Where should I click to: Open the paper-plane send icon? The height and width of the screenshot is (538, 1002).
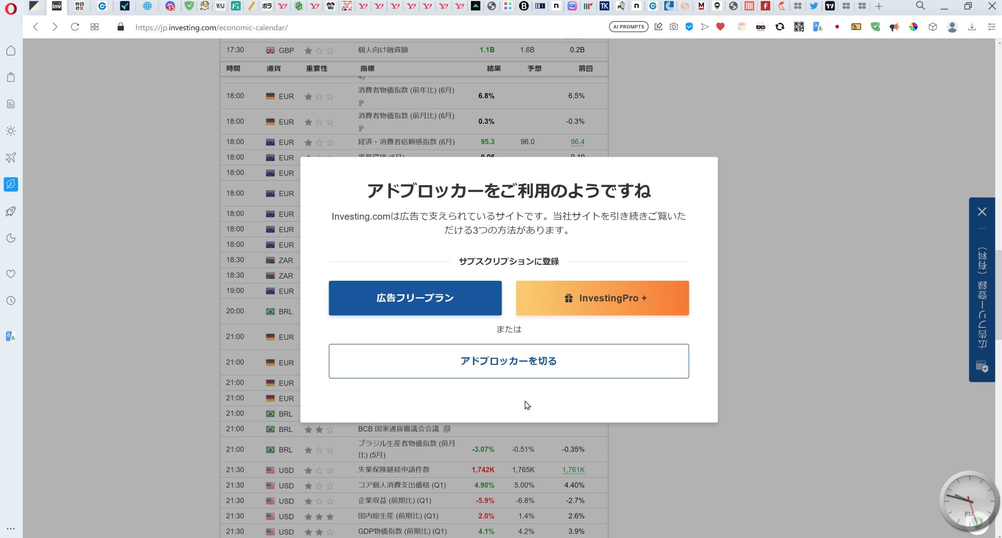(x=705, y=27)
